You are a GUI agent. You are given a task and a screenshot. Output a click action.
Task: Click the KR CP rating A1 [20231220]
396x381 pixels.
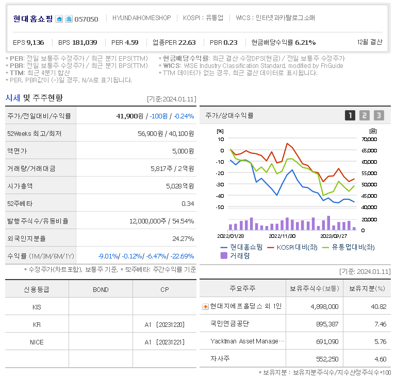[164, 324]
